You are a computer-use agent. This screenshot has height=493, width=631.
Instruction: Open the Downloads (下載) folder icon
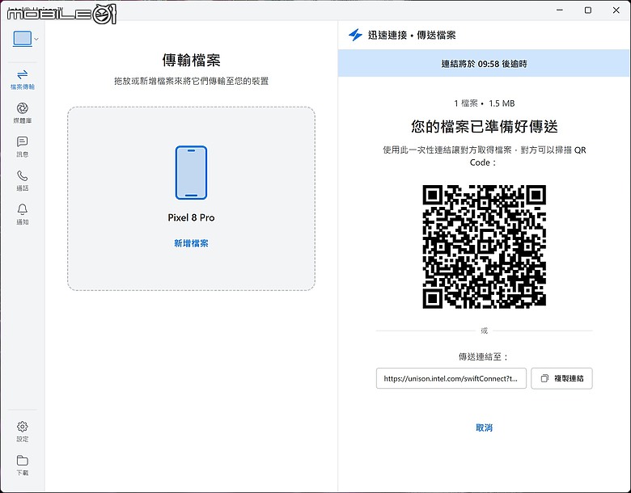[x=22, y=461]
